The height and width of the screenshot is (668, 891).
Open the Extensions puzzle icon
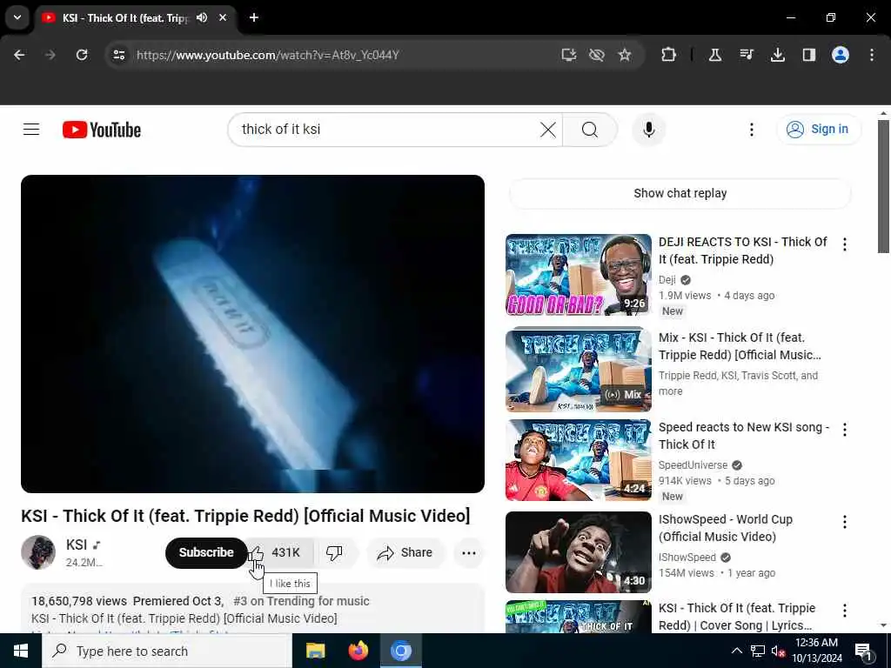pos(669,55)
